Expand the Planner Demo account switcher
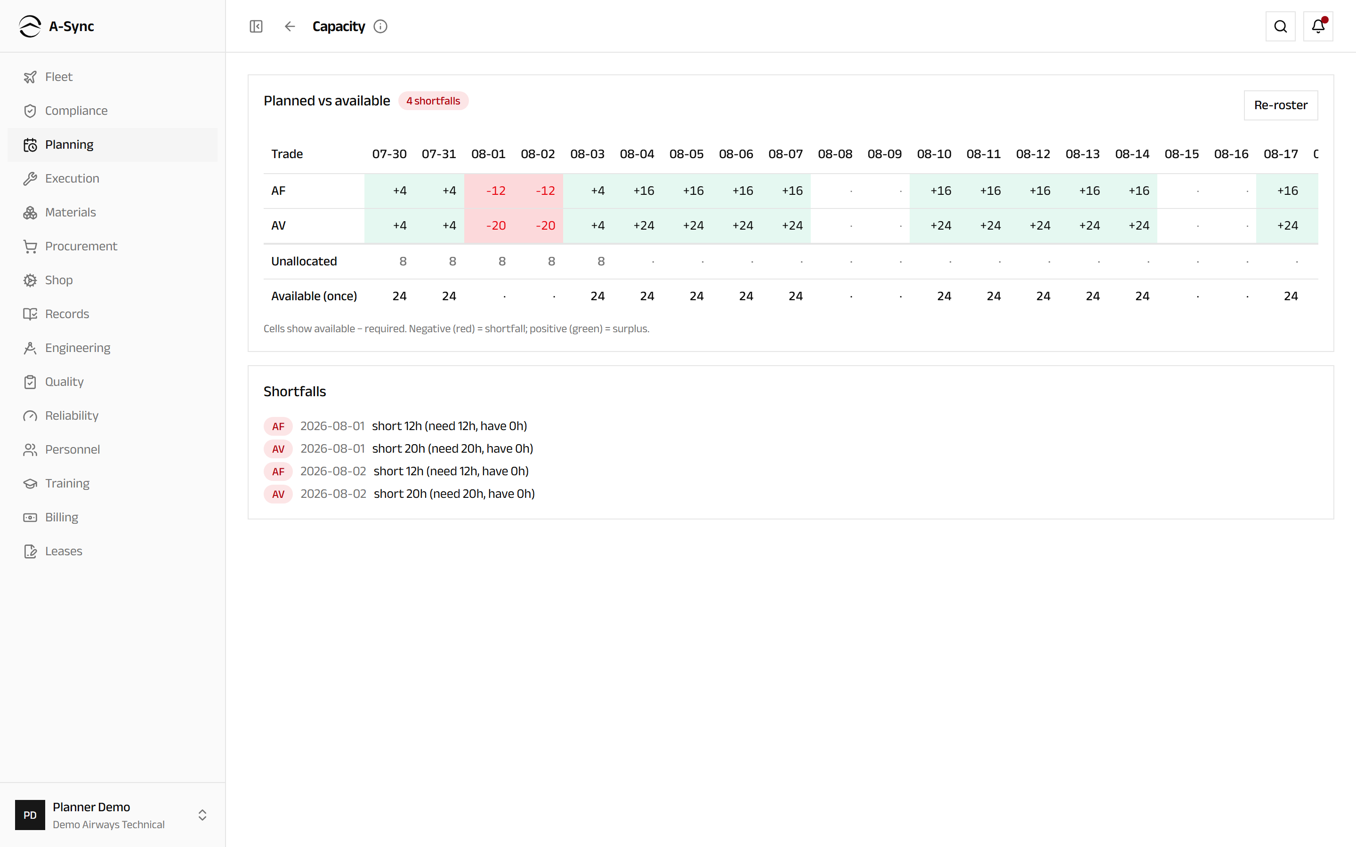 (x=202, y=815)
